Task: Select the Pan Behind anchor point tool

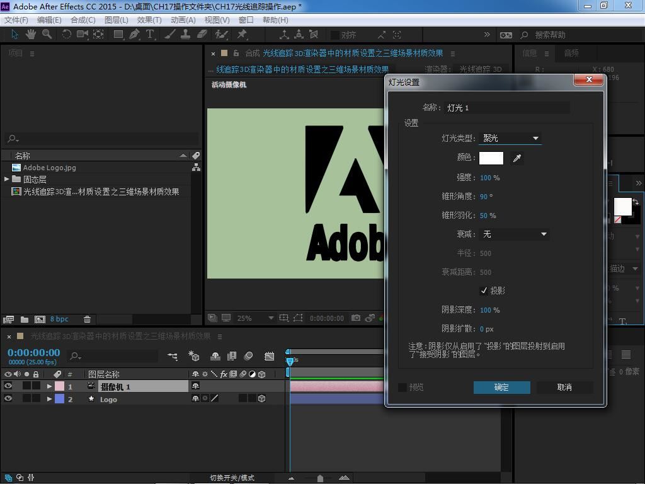Action: [x=98, y=35]
